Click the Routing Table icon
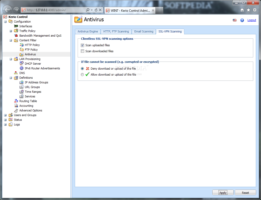 pyautogui.click(x=16, y=101)
